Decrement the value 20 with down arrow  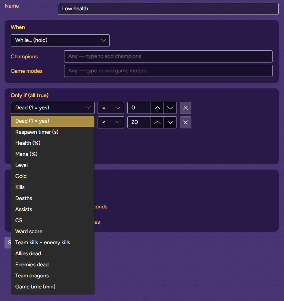click(170, 122)
